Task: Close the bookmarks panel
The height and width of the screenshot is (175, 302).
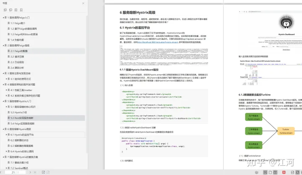Action: coord(83,3)
